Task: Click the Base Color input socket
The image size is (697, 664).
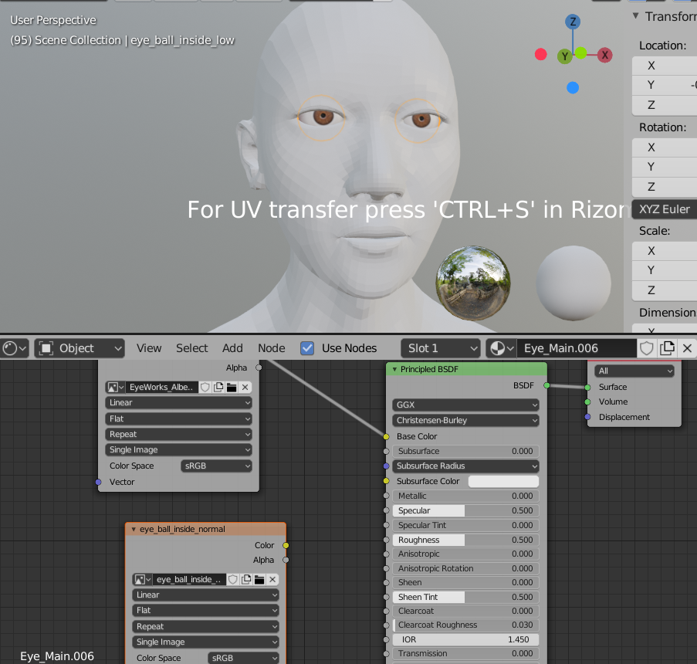Action: tap(386, 437)
